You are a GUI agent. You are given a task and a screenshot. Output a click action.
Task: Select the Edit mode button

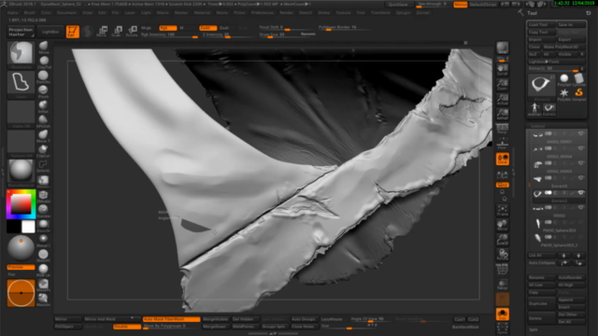pos(73,32)
